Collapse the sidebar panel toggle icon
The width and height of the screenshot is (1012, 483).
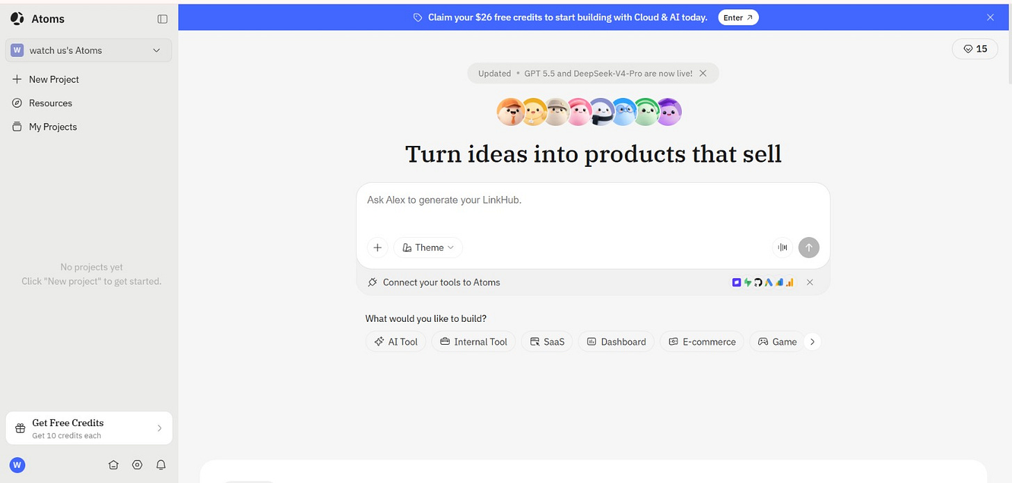pyautogui.click(x=163, y=19)
